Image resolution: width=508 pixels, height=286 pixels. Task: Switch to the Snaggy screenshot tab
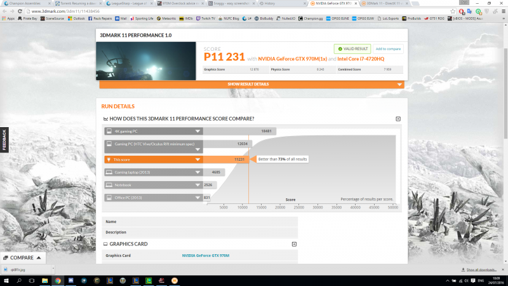232,3
